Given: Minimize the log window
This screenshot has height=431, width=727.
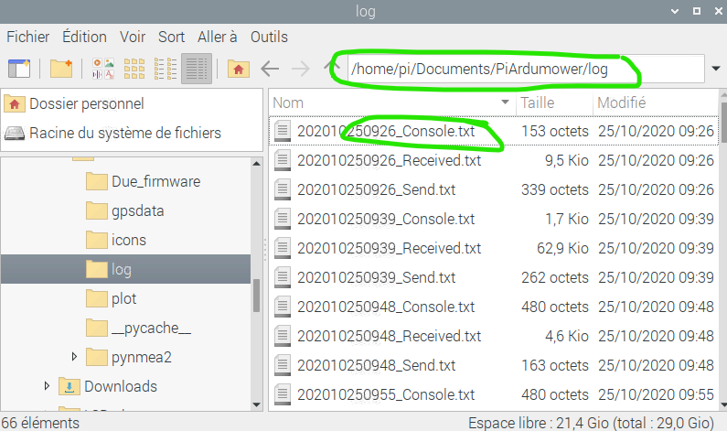Looking at the screenshot, I should (675, 11).
